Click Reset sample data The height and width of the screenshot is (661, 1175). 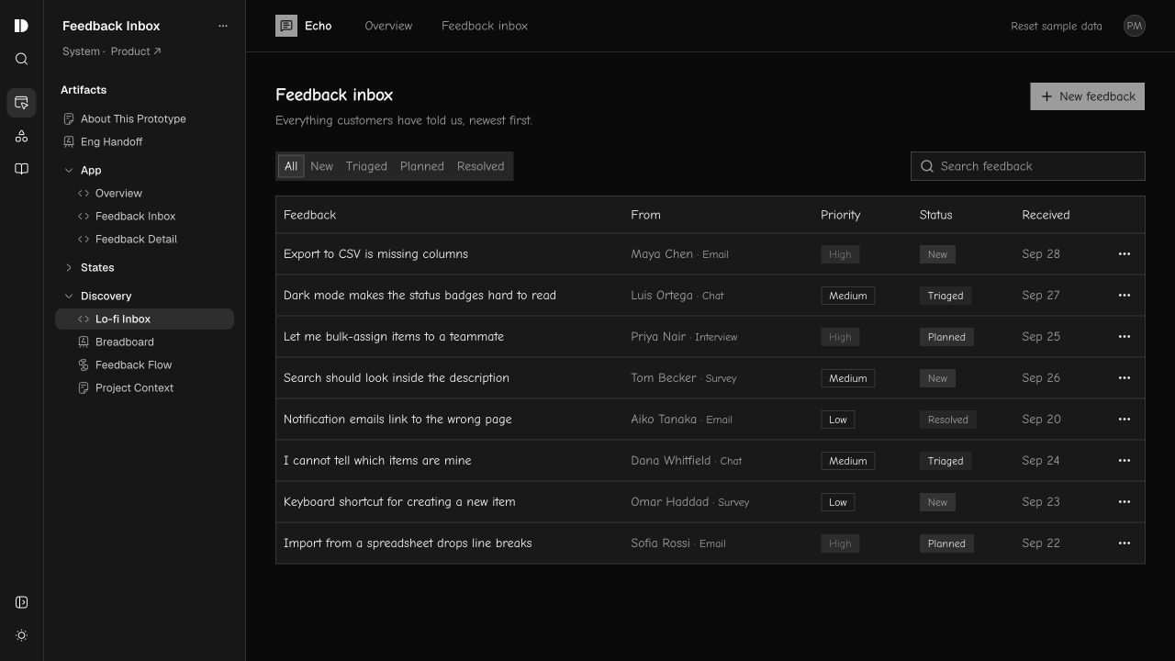1057,26
